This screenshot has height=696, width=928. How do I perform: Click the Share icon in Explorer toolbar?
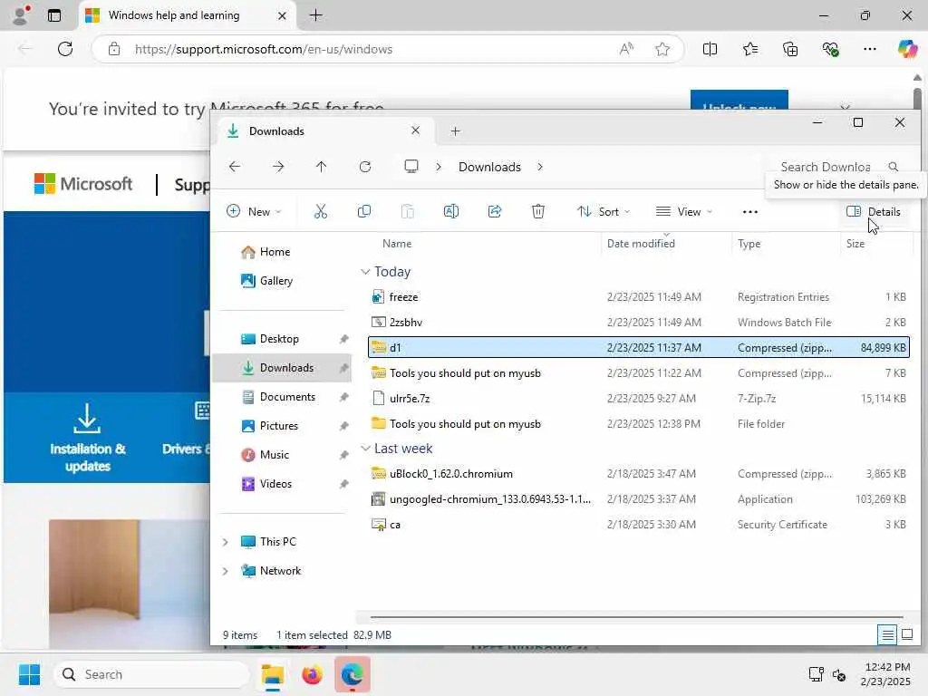coord(495,211)
